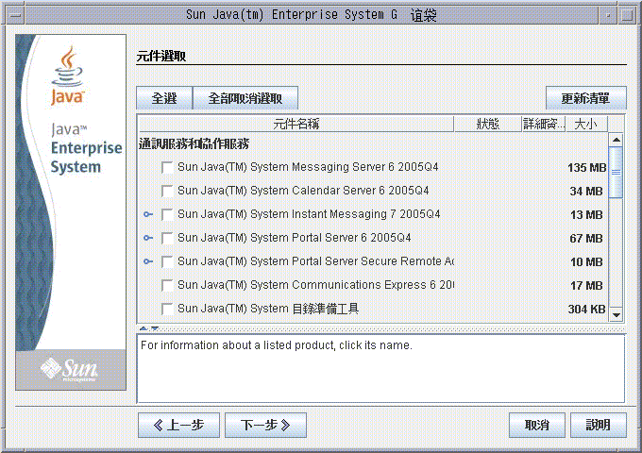Click the 135 MB size value
This screenshot has width=642, height=453.
coord(586,168)
